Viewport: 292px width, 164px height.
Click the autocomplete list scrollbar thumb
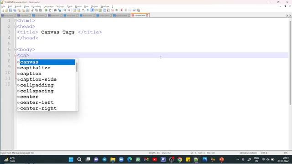(x=77, y=67)
